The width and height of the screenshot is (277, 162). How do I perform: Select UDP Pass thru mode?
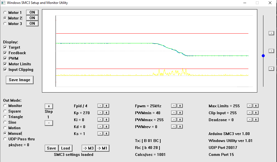5,139
